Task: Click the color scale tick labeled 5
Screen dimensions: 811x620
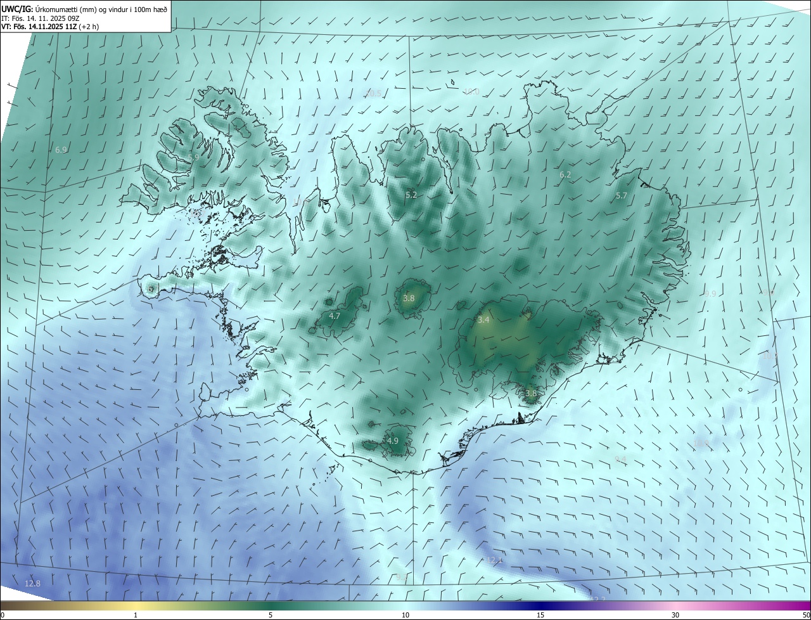Action: [x=271, y=615]
